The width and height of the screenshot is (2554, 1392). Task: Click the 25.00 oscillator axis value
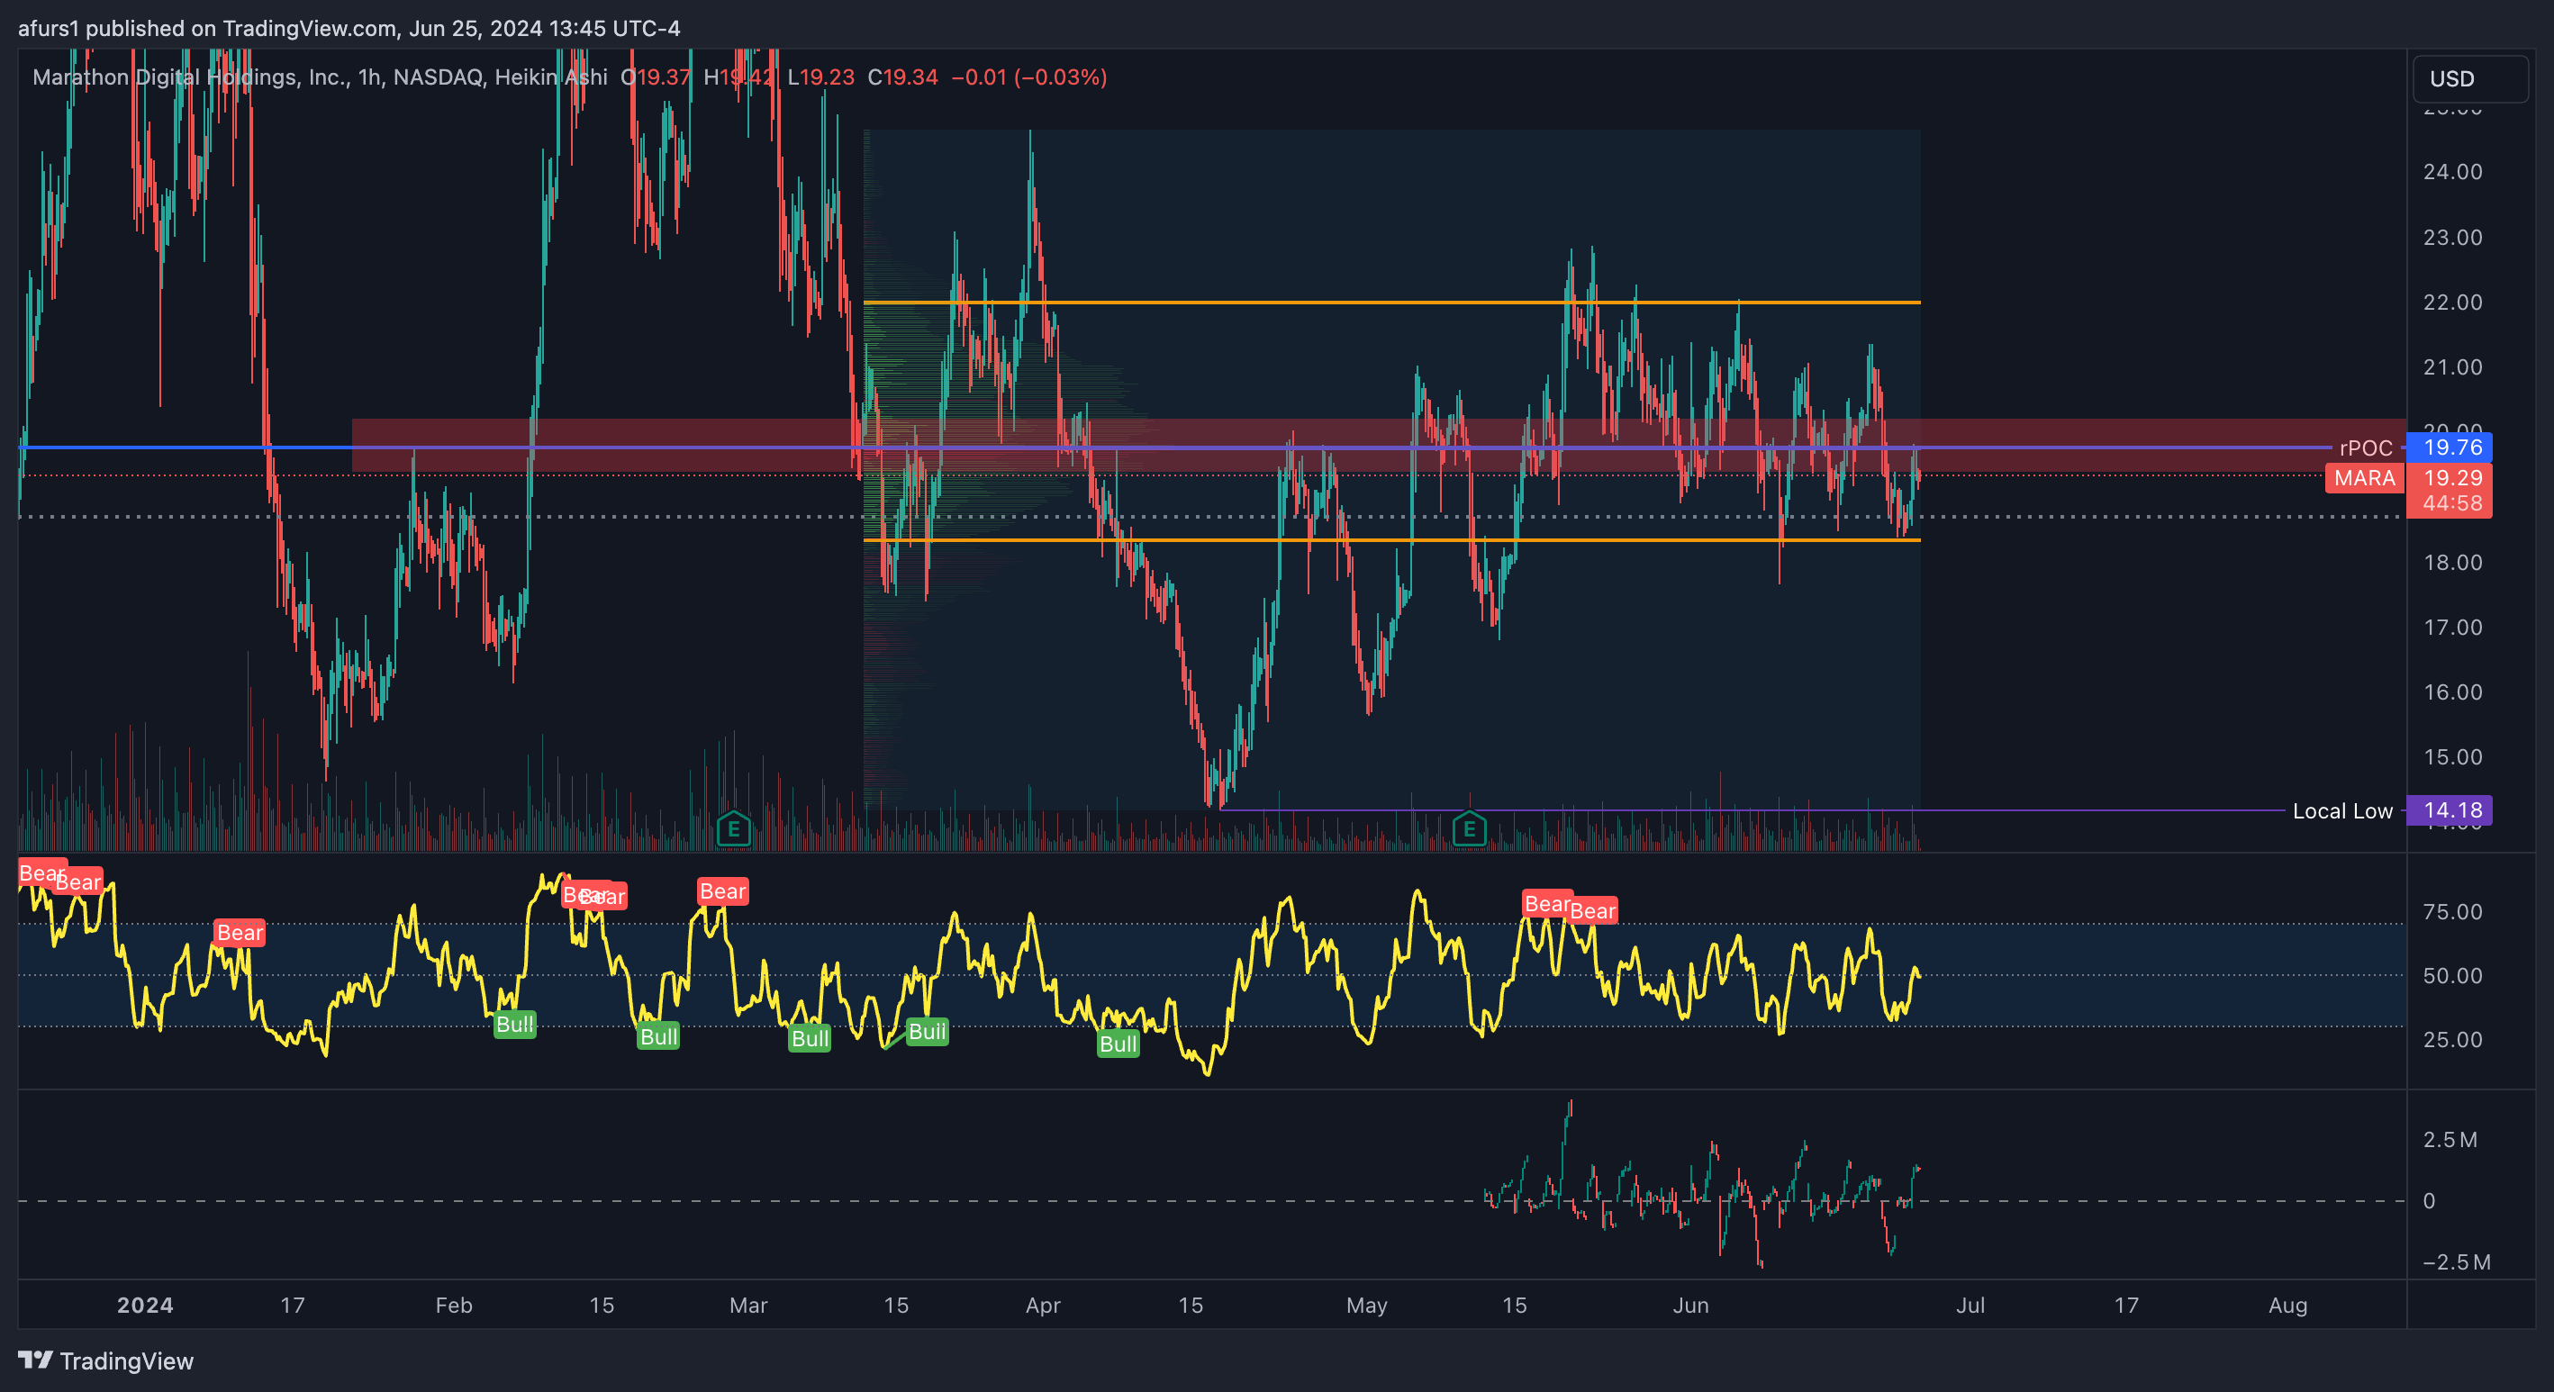[x=2453, y=1039]
